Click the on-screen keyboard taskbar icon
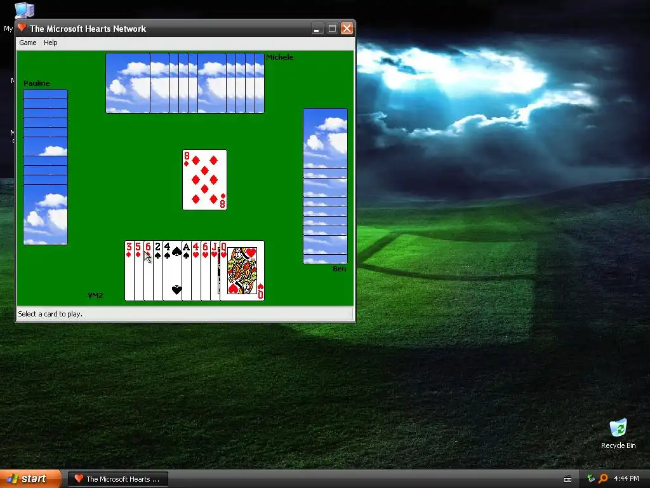The image size is (650, 488). [x=567, y=479]
